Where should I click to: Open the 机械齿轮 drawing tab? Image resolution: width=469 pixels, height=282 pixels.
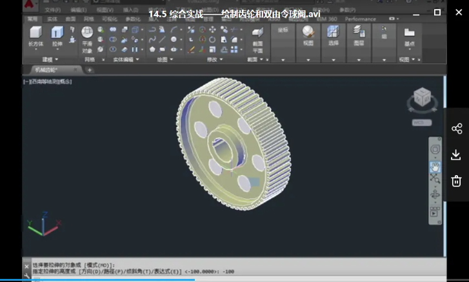pyautogui.click(x=46, y=70)
